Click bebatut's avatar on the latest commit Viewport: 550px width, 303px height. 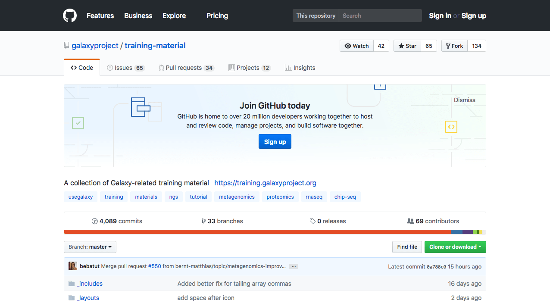click(x=72, y=266)
